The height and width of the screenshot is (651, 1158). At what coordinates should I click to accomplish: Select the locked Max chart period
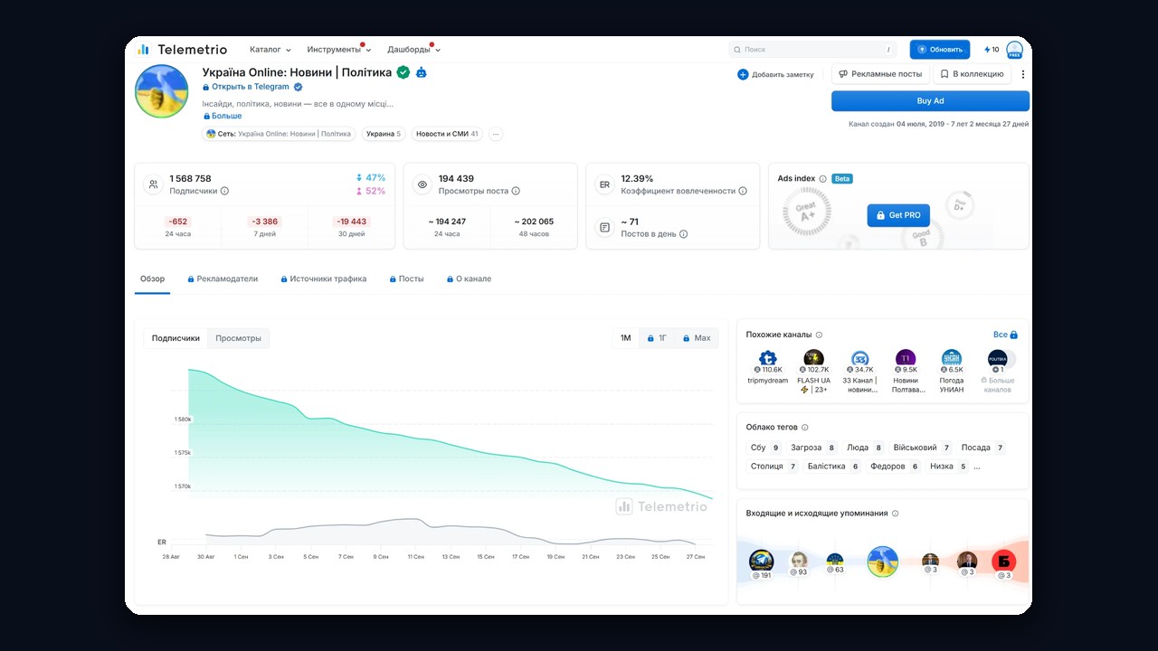697,338
